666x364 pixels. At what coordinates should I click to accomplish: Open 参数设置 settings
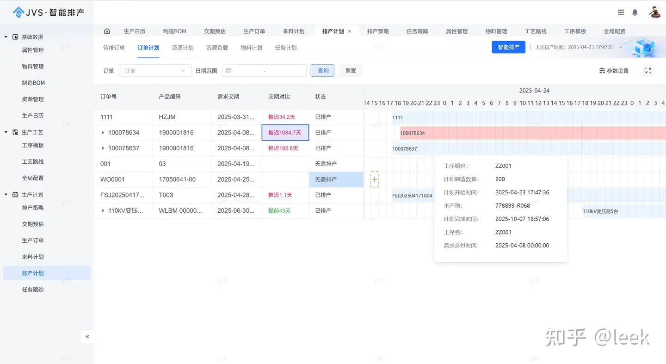point(614,71)
